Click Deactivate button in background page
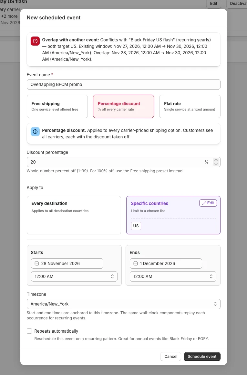This screenshot has height=375, width=247. [x=237, y=4]
